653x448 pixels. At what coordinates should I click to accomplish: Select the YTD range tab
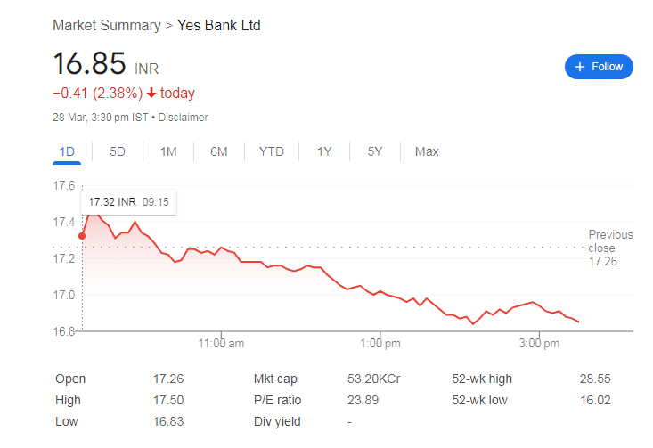click(x=271, y=151)
